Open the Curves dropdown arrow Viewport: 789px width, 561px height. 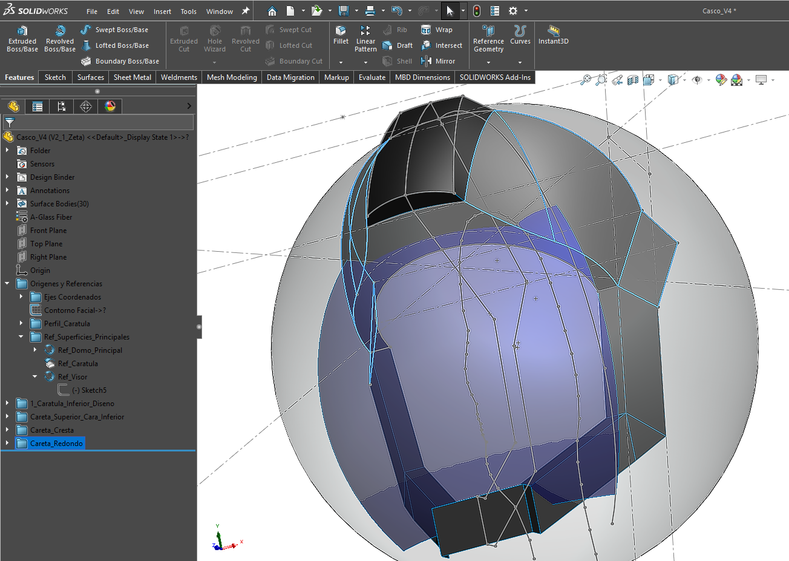[x=520, y=62]
